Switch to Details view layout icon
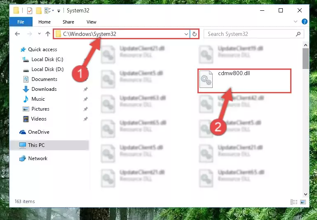Screen dimensions: 317x220 pyautogui.click(x=294, y=202)
